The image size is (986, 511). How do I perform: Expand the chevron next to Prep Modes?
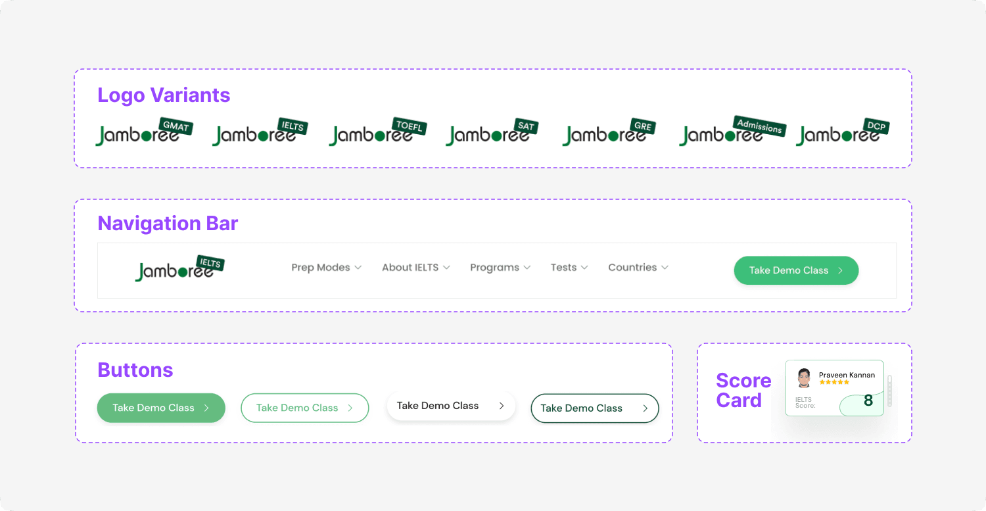358,268
